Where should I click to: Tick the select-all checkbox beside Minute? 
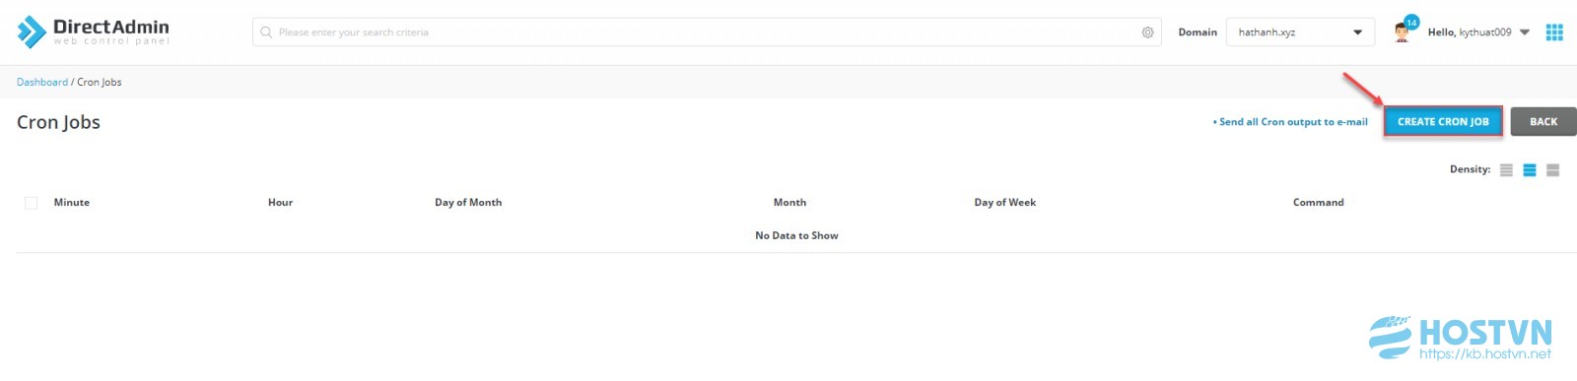coord(31,203)
